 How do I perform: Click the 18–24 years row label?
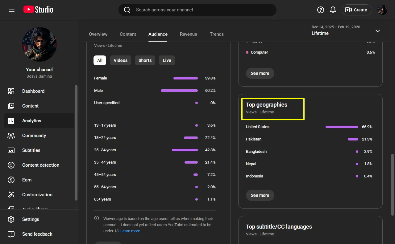coord(105,138)
